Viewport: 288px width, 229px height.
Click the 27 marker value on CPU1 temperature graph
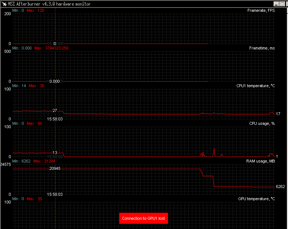(55, 110)
